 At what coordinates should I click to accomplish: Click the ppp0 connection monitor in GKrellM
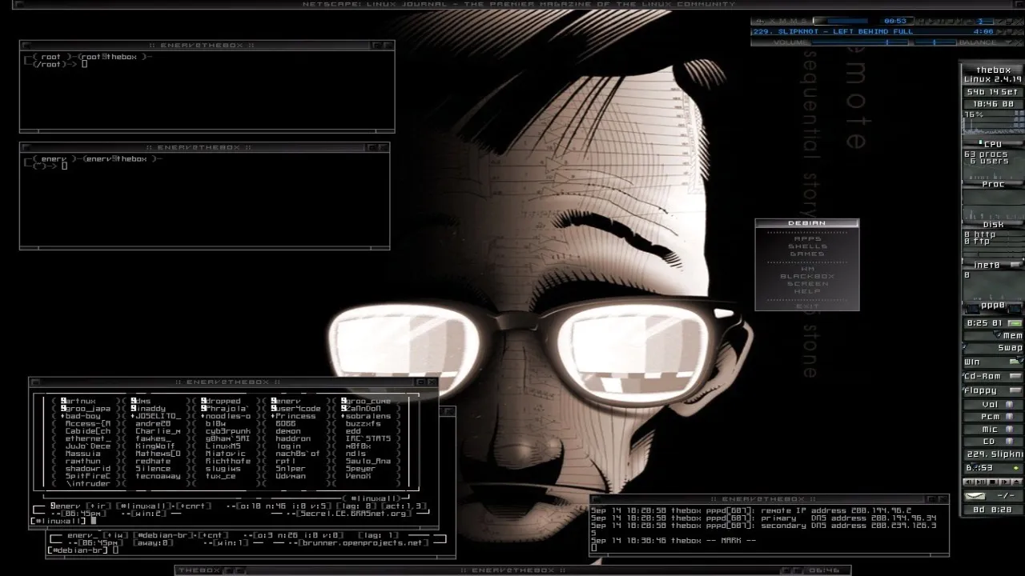(993, 306)
